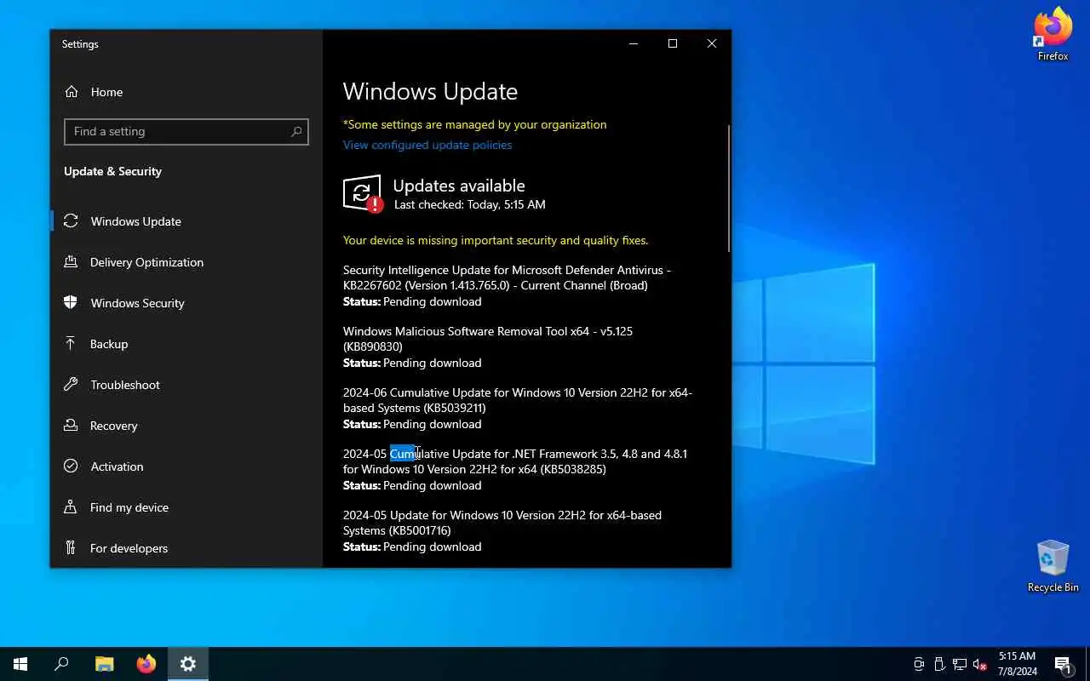The height and width of the screenshot is (681, 1090).
Task: Click the 2024-05 Update KB5001716 text
Action: 502,523
